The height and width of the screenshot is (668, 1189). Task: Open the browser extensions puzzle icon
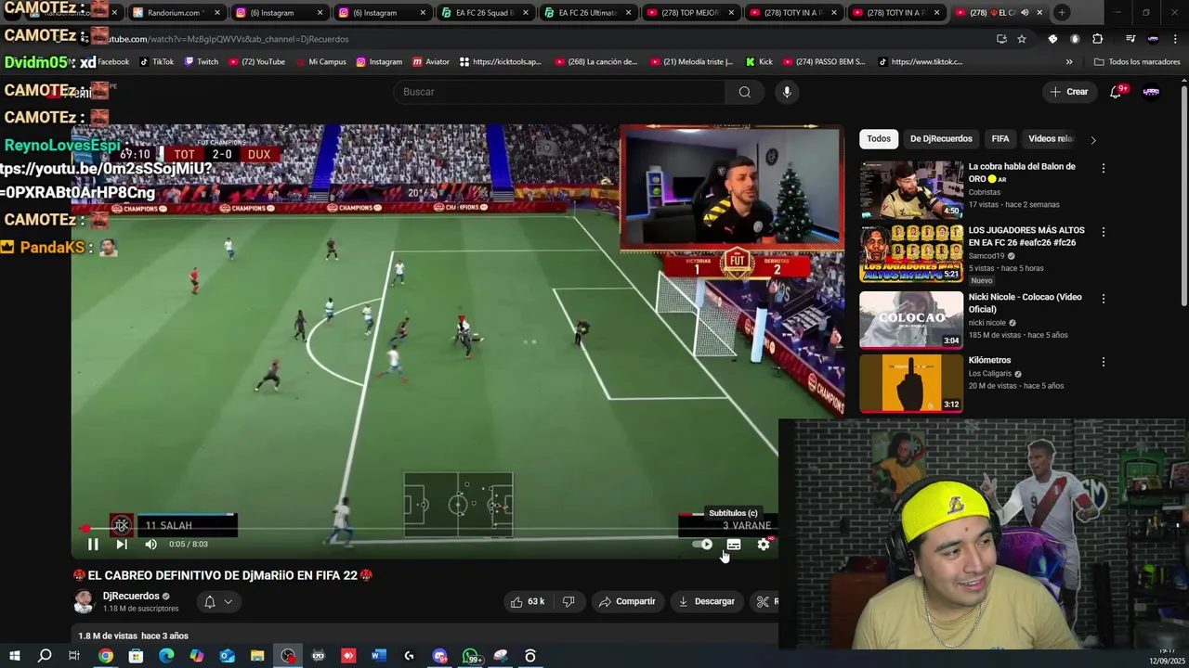pos(1098,39)
